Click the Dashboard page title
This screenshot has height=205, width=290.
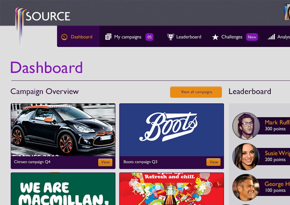pyautogui.click(x=46, y=68)
